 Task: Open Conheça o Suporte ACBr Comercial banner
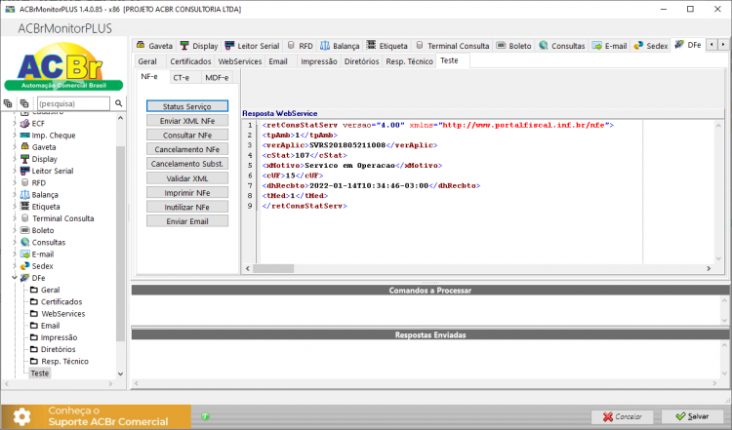click(x=97, y=416)
